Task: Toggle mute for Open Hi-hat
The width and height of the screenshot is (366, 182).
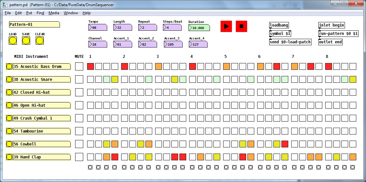Action: 79,105
